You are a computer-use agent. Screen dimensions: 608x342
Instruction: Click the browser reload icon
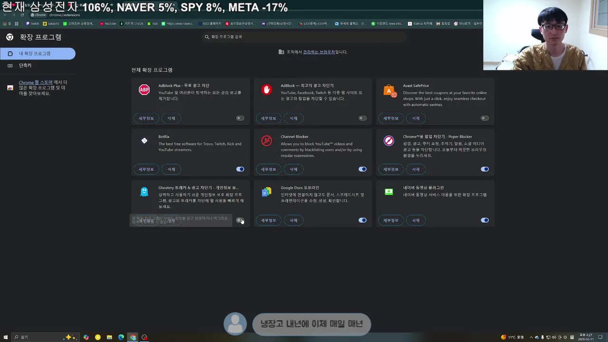(x=22, y=15)
